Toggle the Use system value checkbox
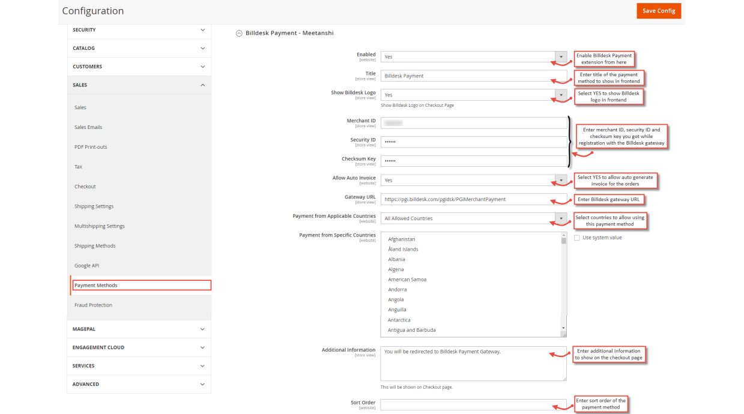The width and height of the screenshot is (744, 414). pos(577,238)
